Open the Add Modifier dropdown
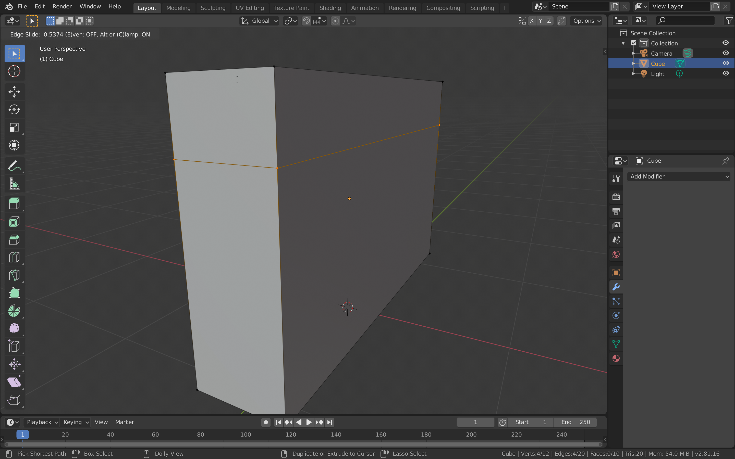Image resolution: width=735 pixels, height=459 pixels. tap(679, 176)
